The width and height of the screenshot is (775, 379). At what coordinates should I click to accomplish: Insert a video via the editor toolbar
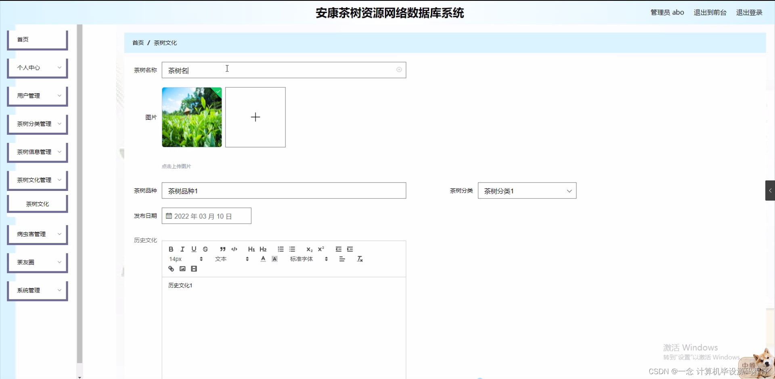pos(194,268)
